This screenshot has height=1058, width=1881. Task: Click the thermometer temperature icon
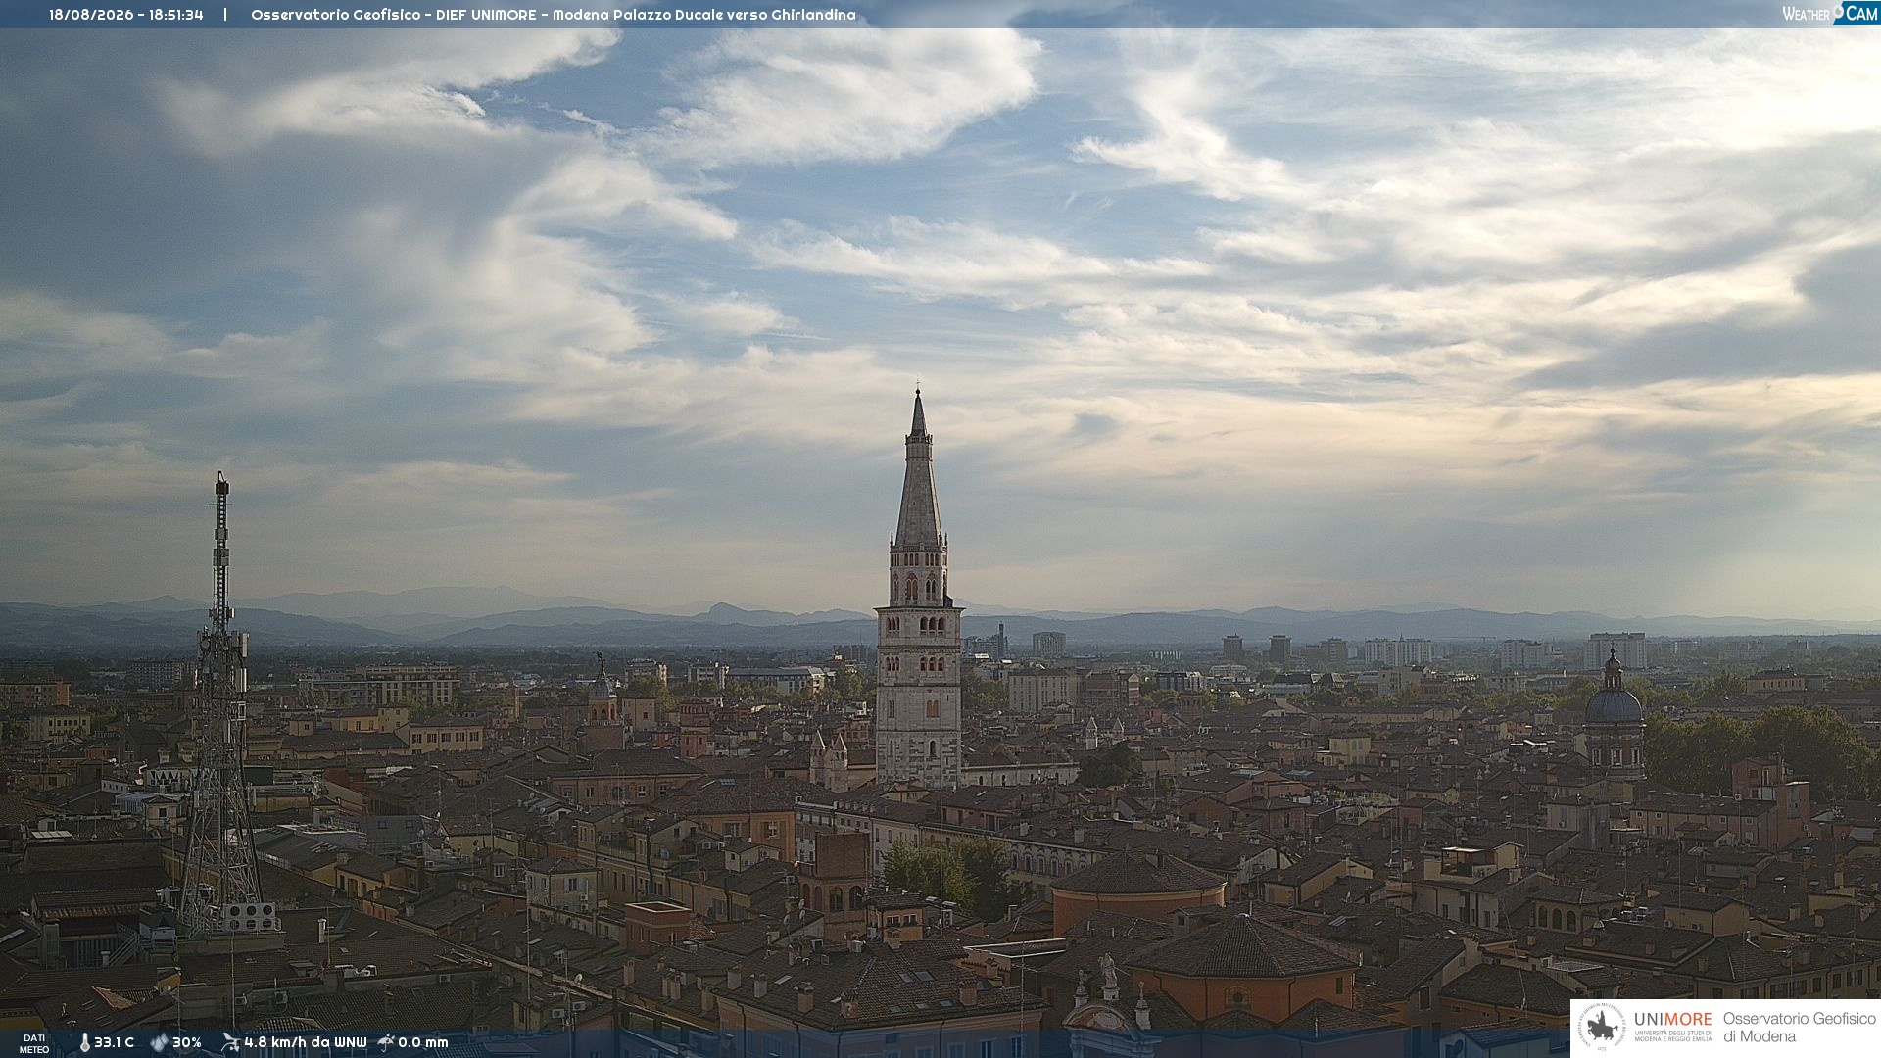84,1042
